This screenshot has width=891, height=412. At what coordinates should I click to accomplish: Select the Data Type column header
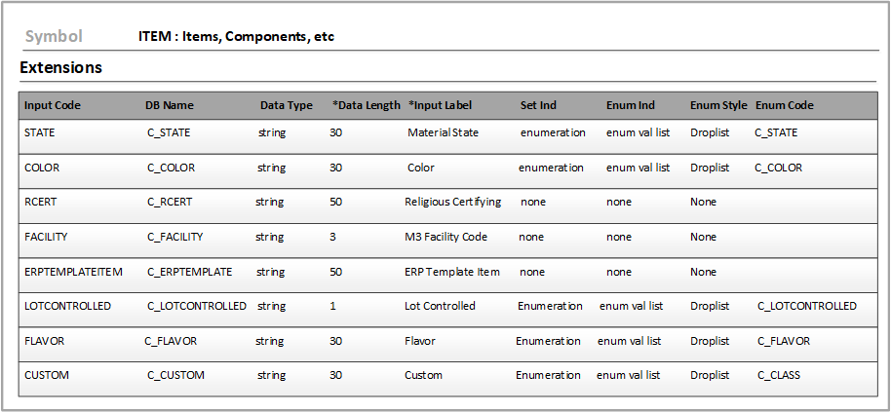pyautogui.click(x=286, y=105)
